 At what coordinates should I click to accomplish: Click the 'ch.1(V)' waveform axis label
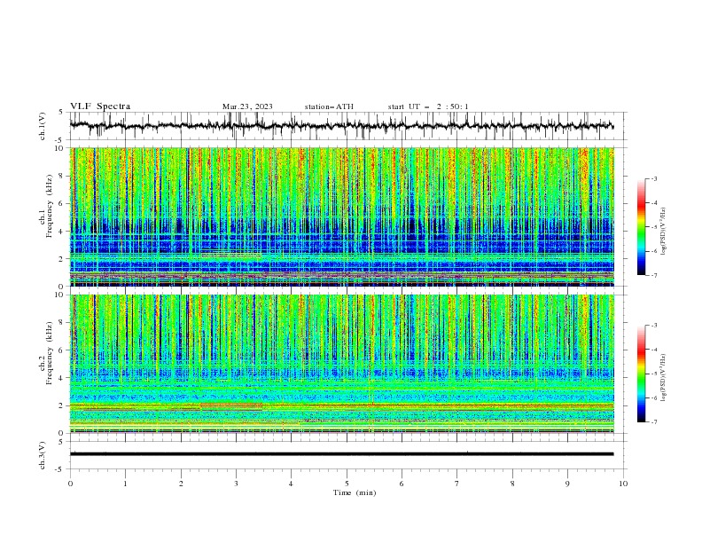click(43, 126)
